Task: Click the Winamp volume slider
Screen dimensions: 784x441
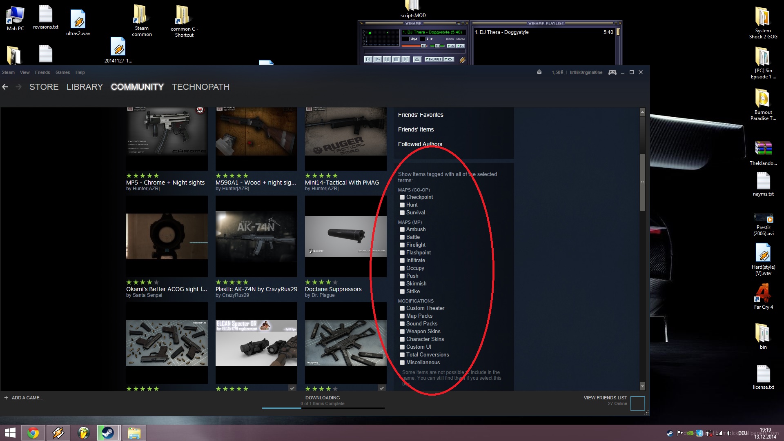Action: (414, 46)
